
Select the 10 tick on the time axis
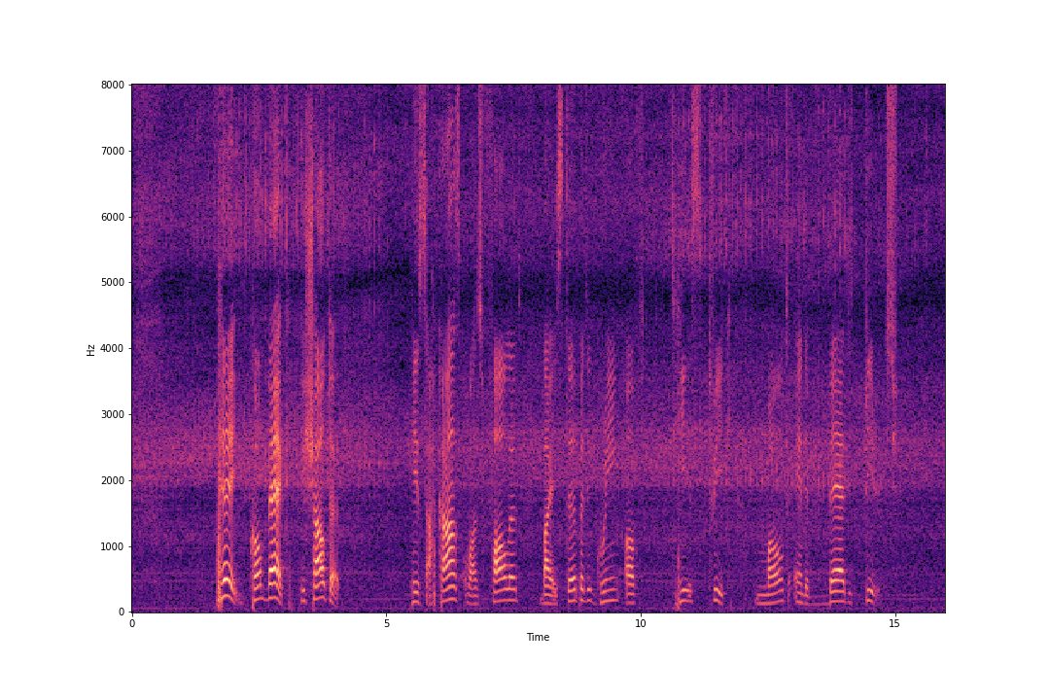[641, 624]
